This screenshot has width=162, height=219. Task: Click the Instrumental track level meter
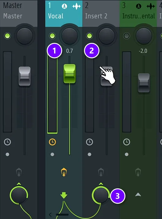click(x=127, y=92)
